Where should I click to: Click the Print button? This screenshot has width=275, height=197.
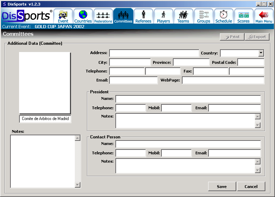click(232, 37)
